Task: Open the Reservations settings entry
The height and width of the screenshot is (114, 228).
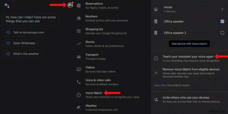Action: click(95, 3)
